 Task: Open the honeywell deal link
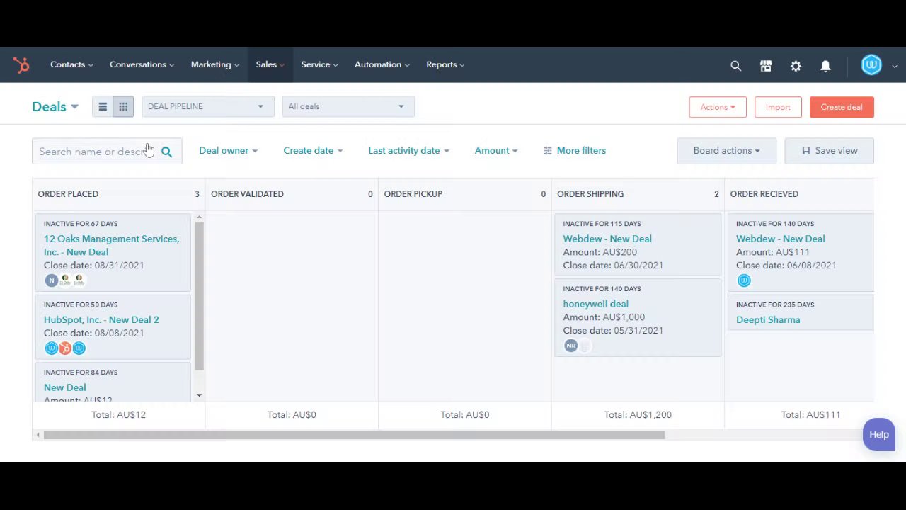click(x=595, y=304)
